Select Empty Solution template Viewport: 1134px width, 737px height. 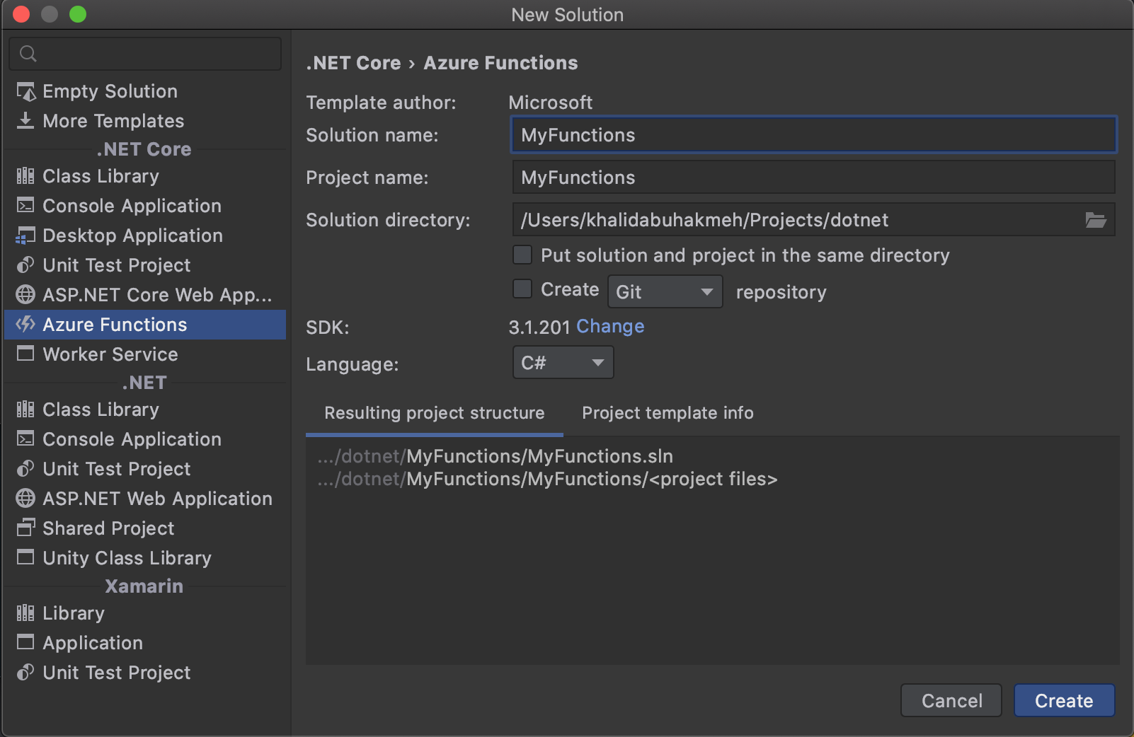[x=110, y=91]
